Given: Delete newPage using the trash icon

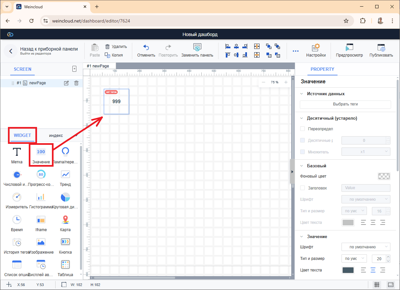Looking at the screenshot, I should [x=76, y=83].
